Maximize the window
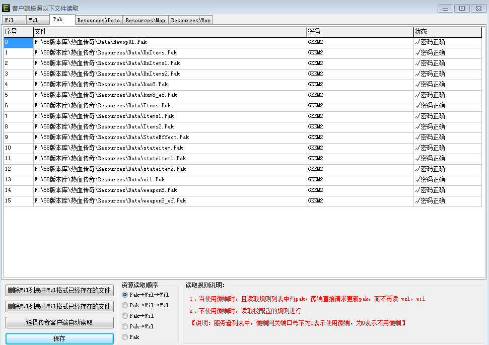The width and height of the screenshot is (489, 345). (462, 8)
